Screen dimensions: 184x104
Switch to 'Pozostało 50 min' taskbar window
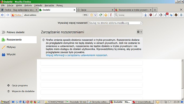tap(77, 102)
